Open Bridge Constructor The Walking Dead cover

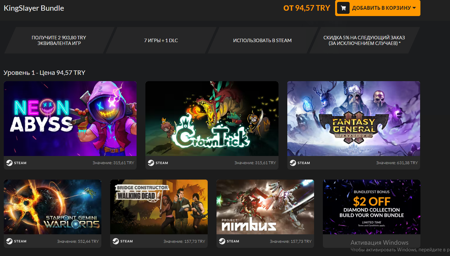click(x=159, y=207)
